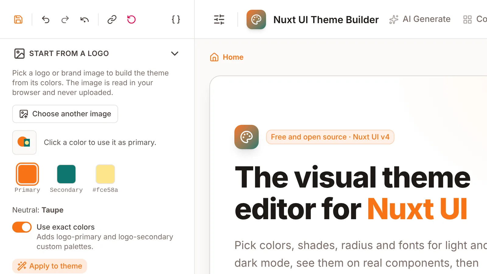Click the red reset theme icon
The height and width of the screenshot is (274, 487).
click(x=131, y=19)
